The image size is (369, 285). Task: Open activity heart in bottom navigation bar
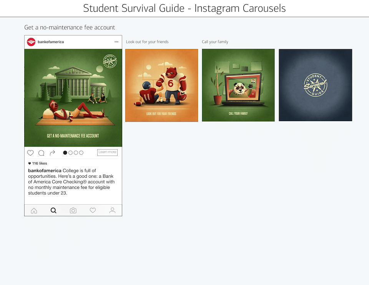[x=93, y=210]
